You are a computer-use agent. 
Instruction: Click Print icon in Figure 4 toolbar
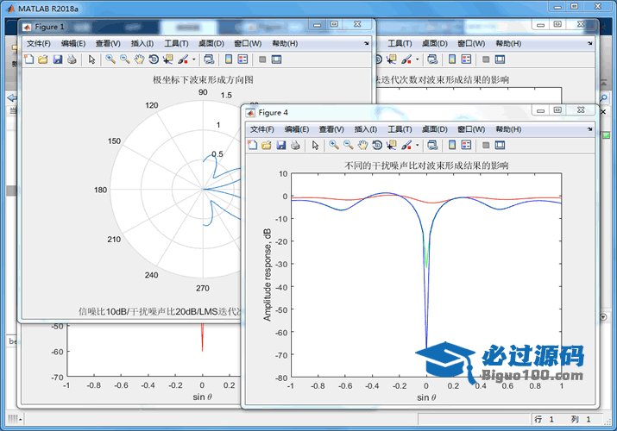coord(295,145)
